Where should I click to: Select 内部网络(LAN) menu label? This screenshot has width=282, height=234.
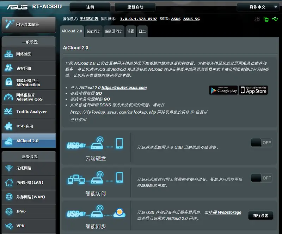30,183
